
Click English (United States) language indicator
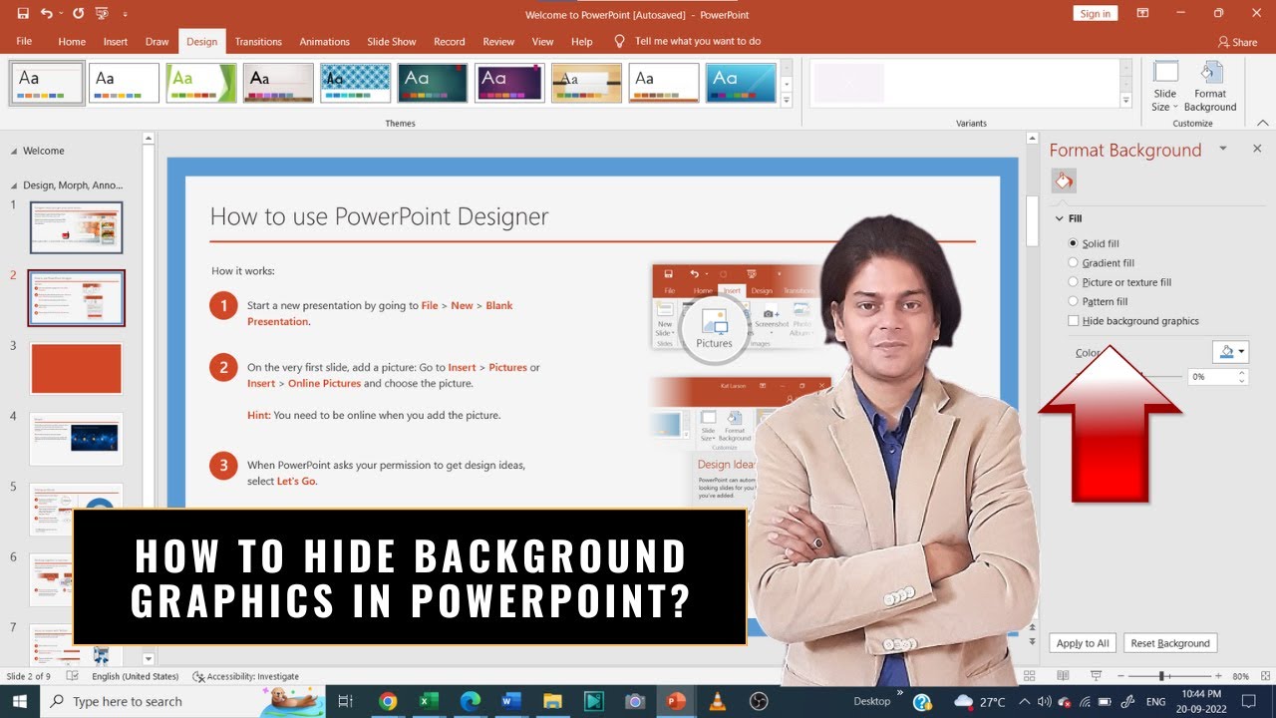(136, 676)
